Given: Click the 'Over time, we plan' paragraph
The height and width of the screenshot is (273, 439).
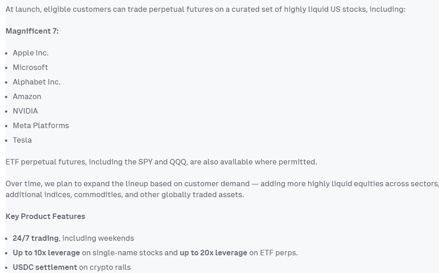Looking at the screenshot, I should coord(218,184).
